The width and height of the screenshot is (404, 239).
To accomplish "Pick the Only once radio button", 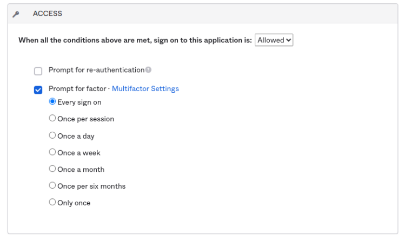I will click(x=52, y=202).
